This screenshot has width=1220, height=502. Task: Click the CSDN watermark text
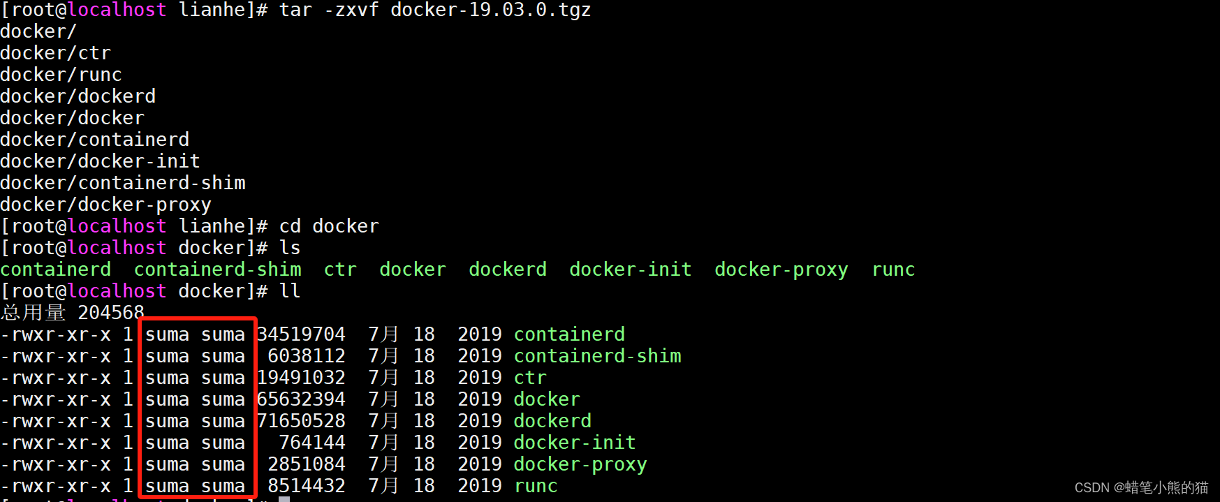click(x=1141, y=487)
